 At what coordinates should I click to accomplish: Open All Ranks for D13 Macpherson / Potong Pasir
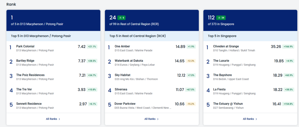pos(53,119)
